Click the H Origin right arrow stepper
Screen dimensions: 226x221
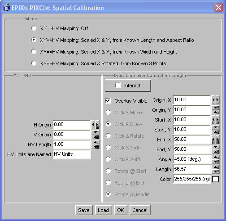pyautogui.click(x=97, y=125)
